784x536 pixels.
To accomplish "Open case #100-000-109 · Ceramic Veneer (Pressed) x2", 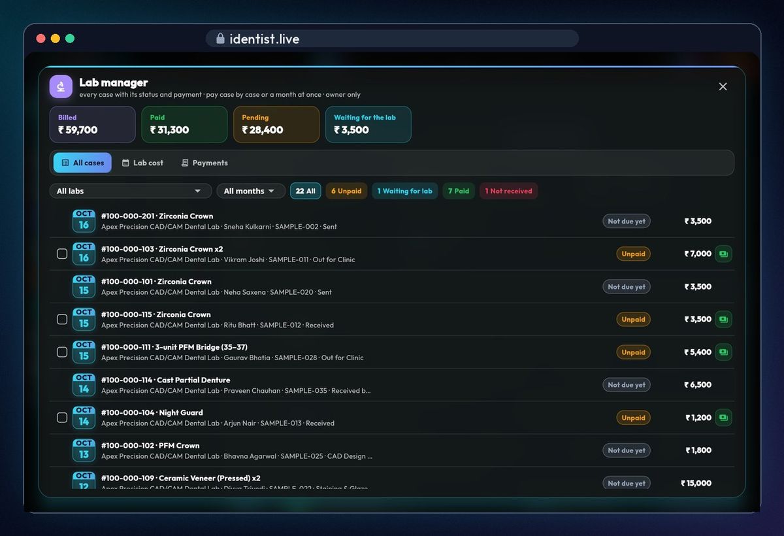I will point(392,478).
